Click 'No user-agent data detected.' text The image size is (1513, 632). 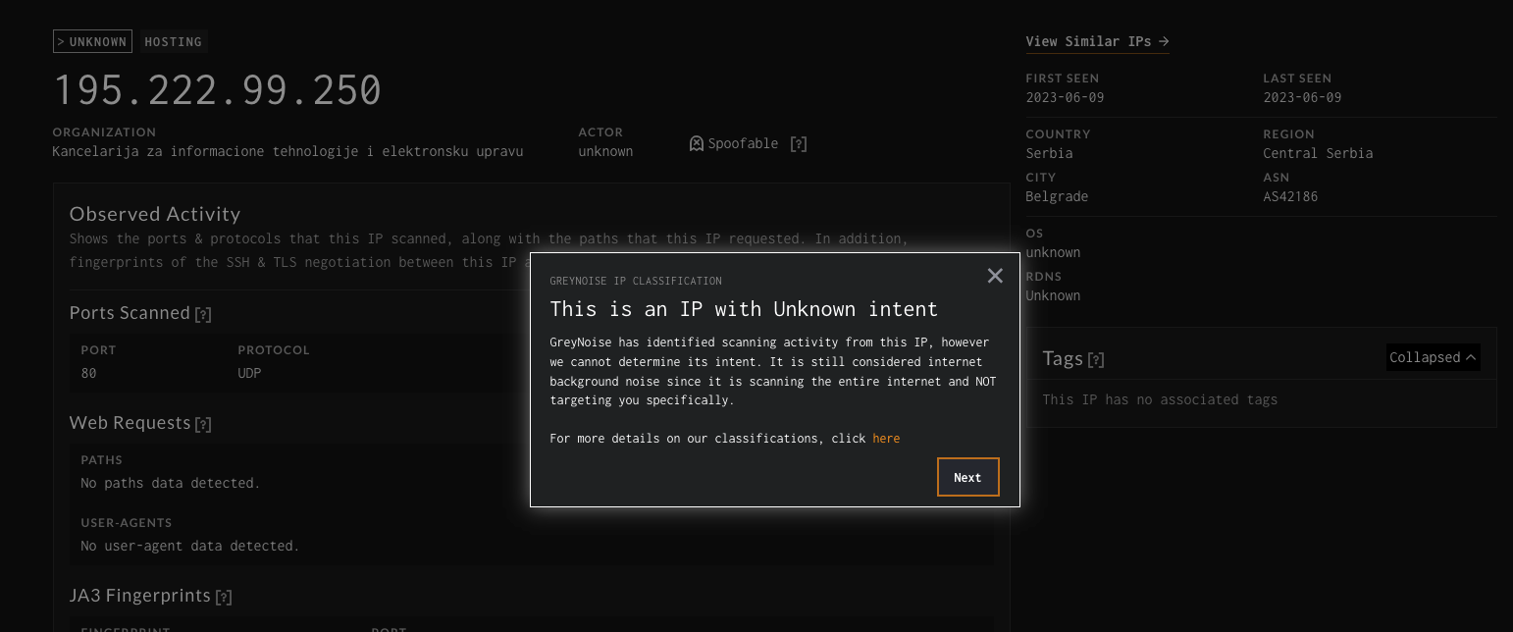(189, 546)
